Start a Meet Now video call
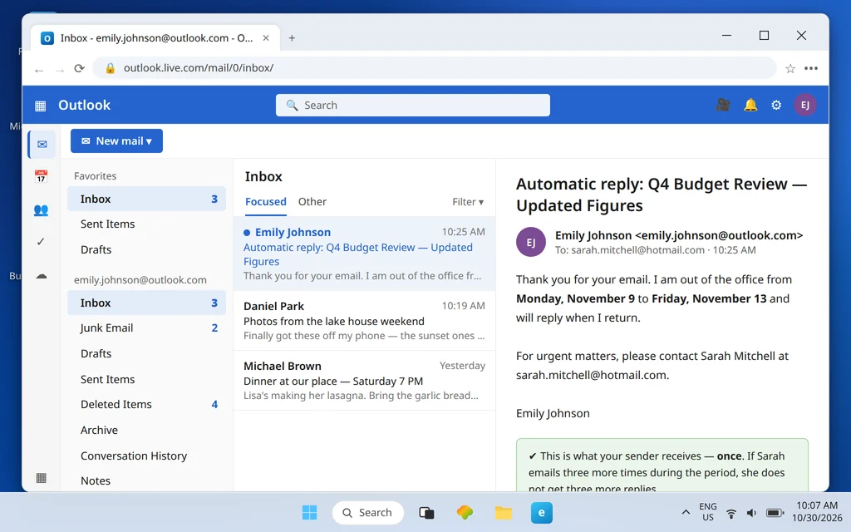The width and height of the screenshot is (851, 532). point(723,105)
